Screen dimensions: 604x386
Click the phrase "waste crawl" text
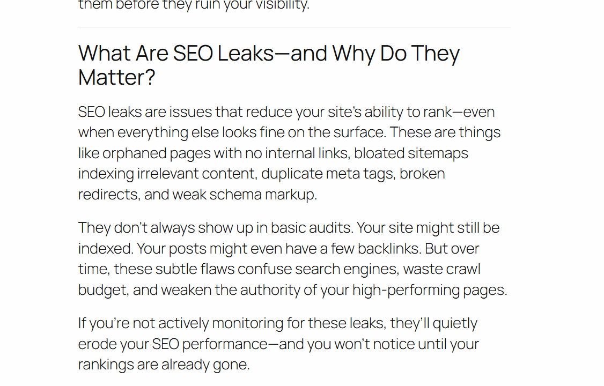[447, 269]
